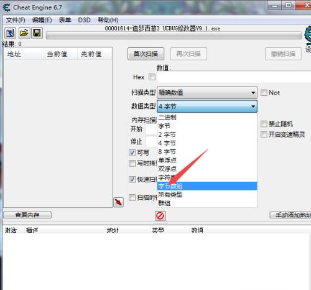This screenshot has height=290, width=311.
Task: Toggle the 写时拷贝 checkbox
Action: [x=132, y=164]
